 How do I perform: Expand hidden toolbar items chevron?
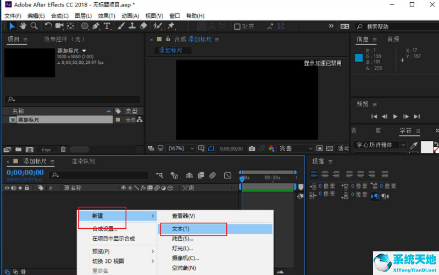[x=331, y=26]
